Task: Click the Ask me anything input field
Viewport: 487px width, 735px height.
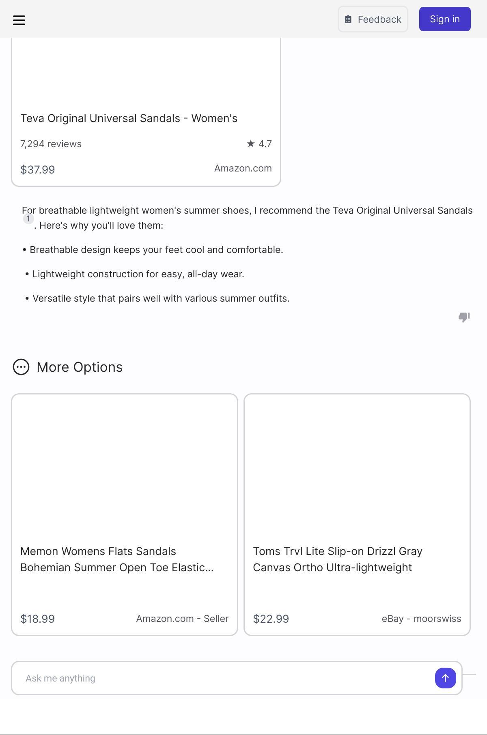Action: [x=203, y=678]
